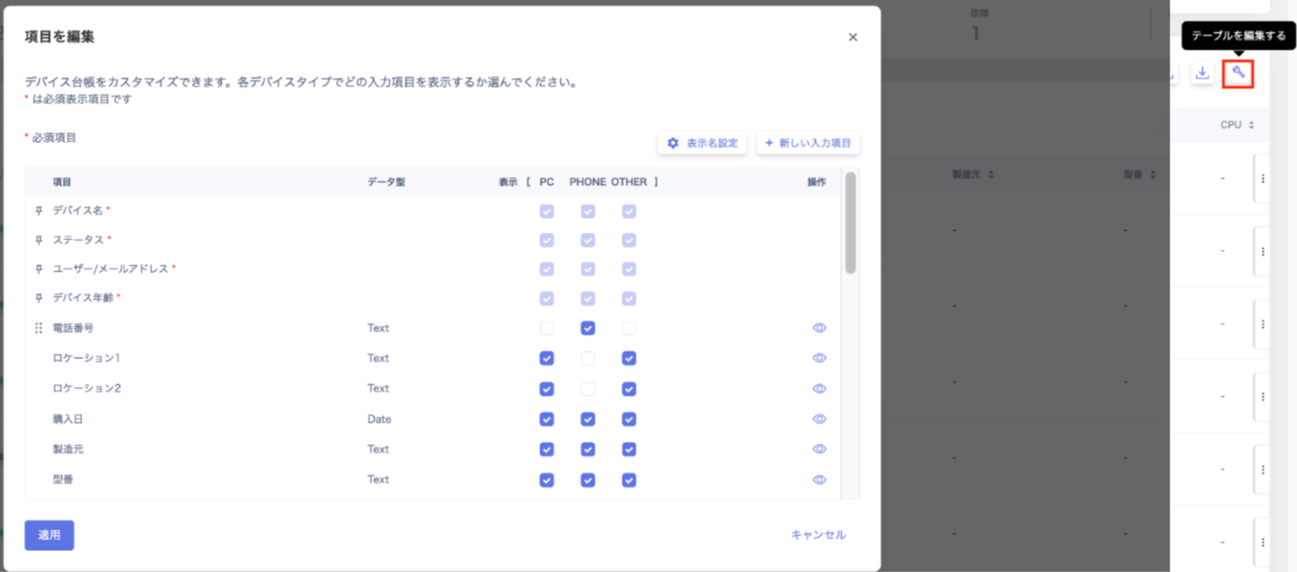Uncheck PC box for 型番
Image resolution: width=1297 pixels, height=572 pixels.
pos(546,480)
